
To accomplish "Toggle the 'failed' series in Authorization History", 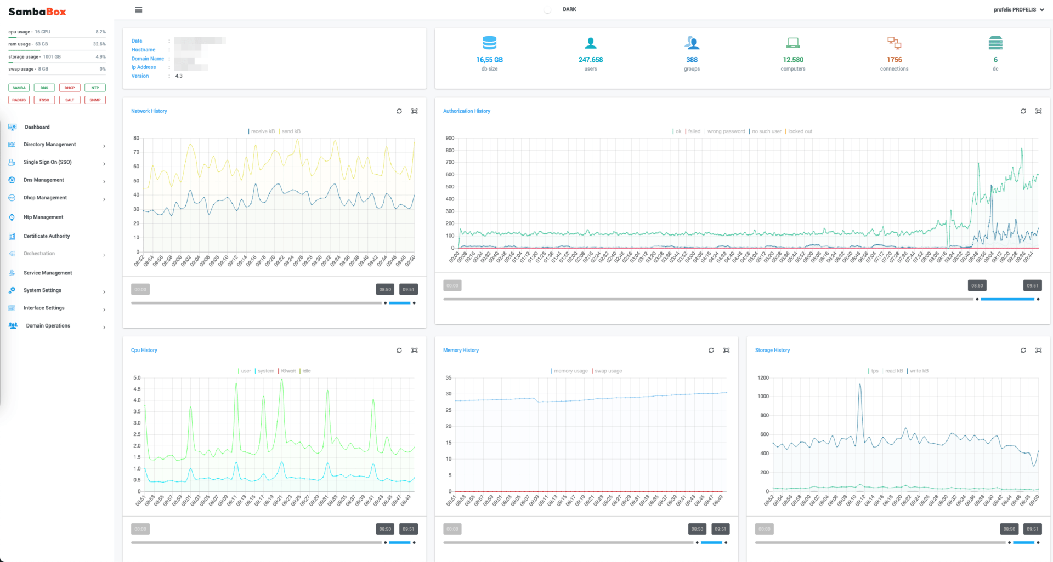I will click(694, 131).
